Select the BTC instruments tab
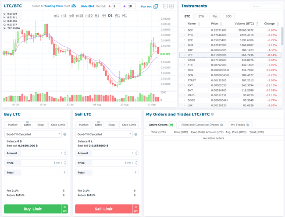Image resolution: width=285 pixels, height=217 pixels. point(187,17)
